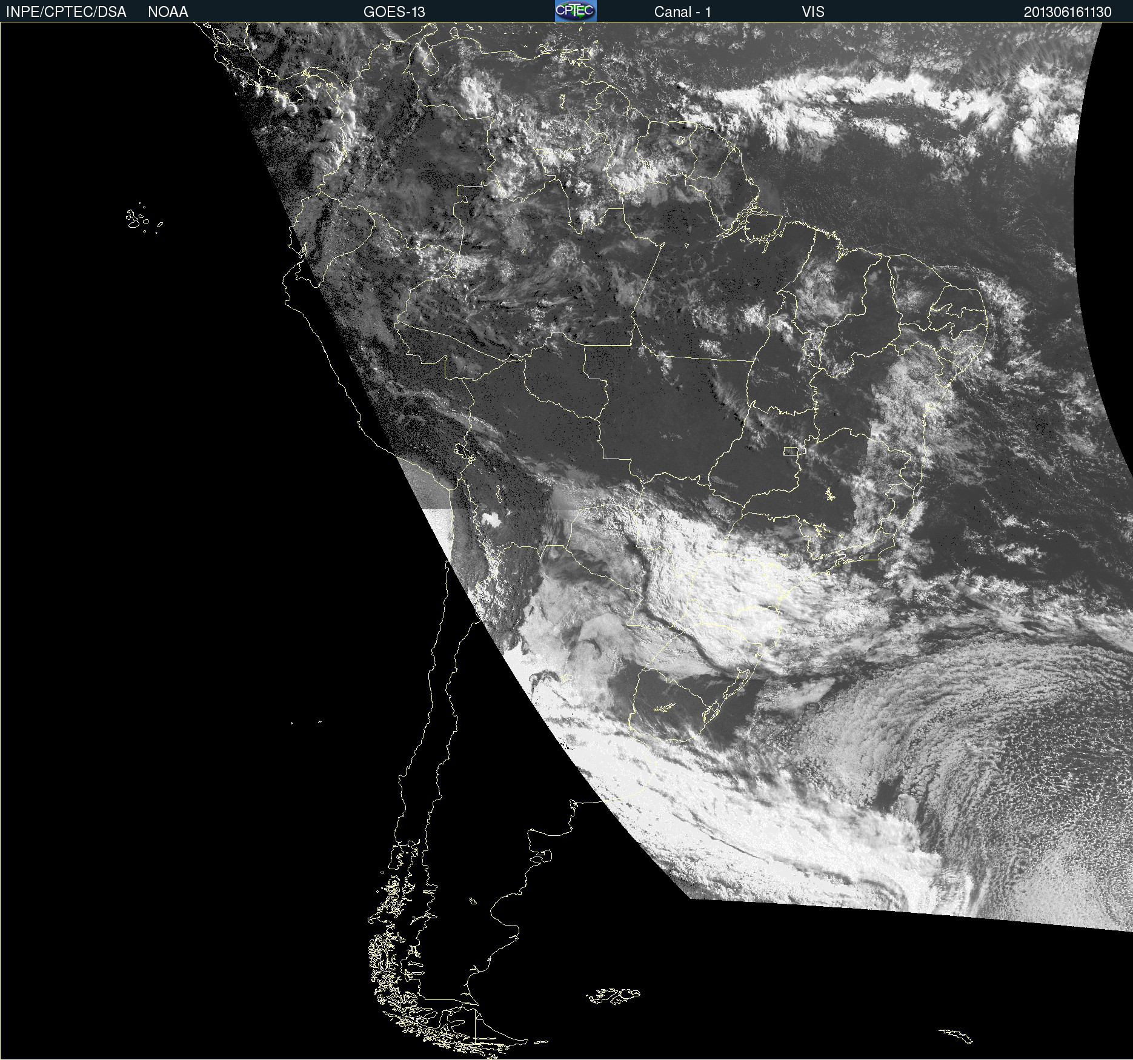
Task: Click the South Georgia island outline
Action: coord(956,1035)
